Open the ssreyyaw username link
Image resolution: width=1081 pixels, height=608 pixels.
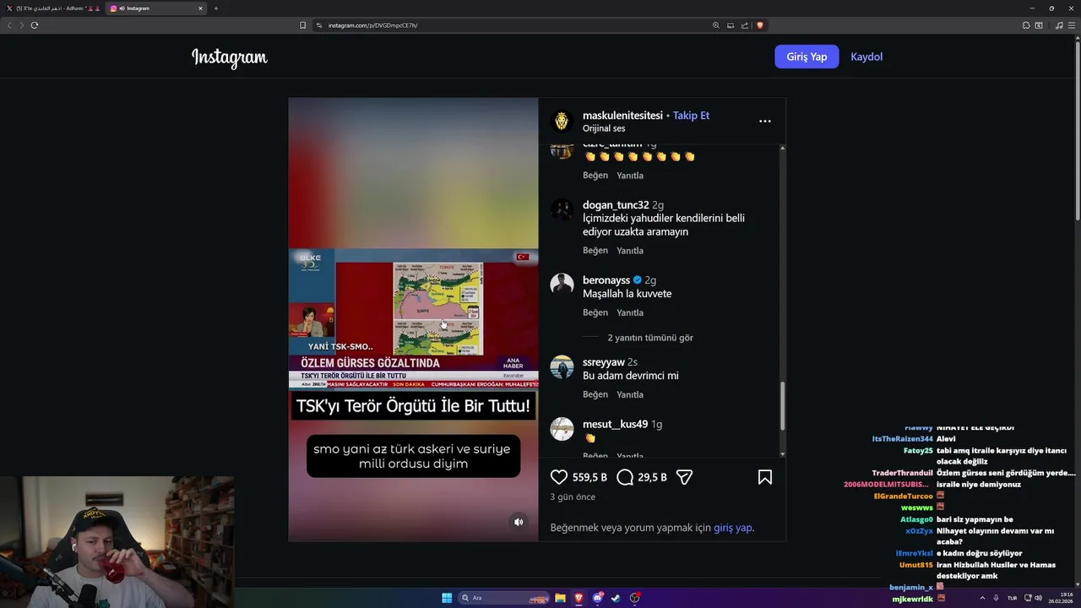[x=604, y=362]
